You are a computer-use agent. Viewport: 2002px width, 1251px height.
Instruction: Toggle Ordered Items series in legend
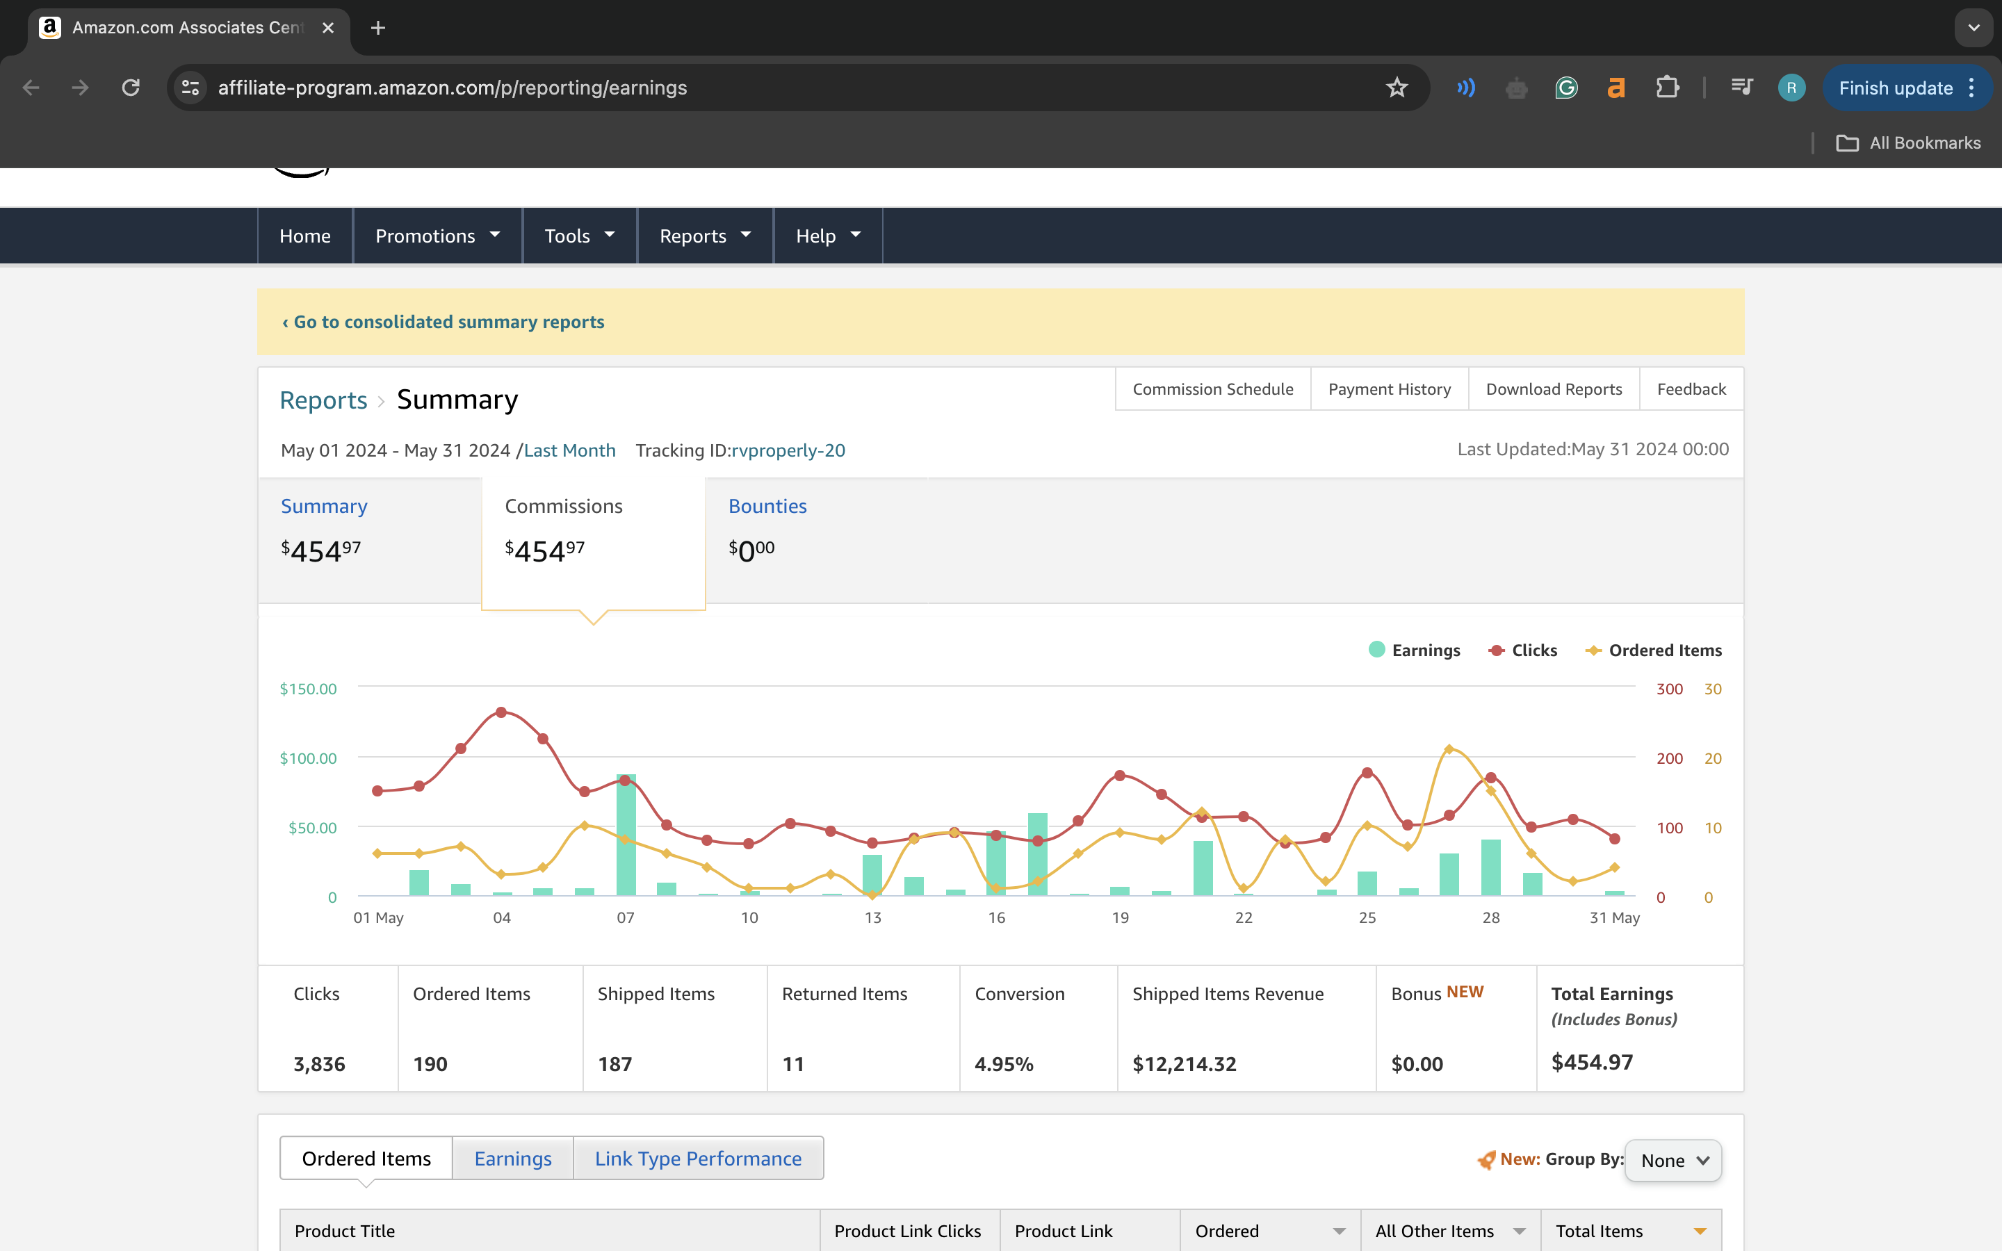[x=1654, y=651]
